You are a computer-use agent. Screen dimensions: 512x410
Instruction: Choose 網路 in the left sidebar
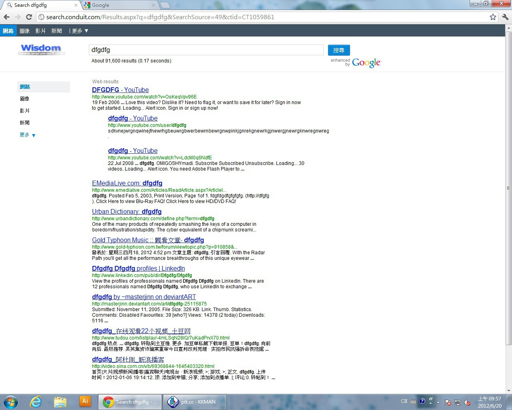(x=44, y=87)
